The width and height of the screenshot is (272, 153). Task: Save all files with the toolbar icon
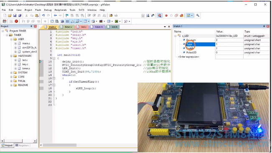20,15
